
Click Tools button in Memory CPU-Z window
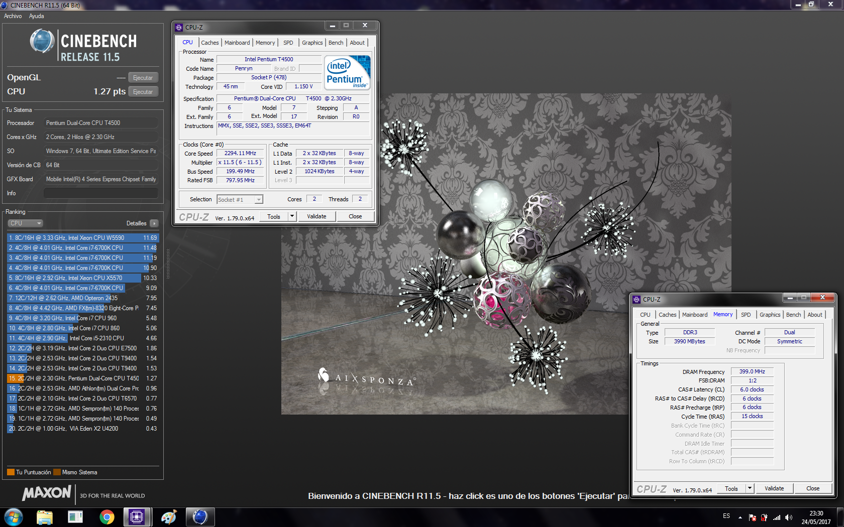pos(731,489)
